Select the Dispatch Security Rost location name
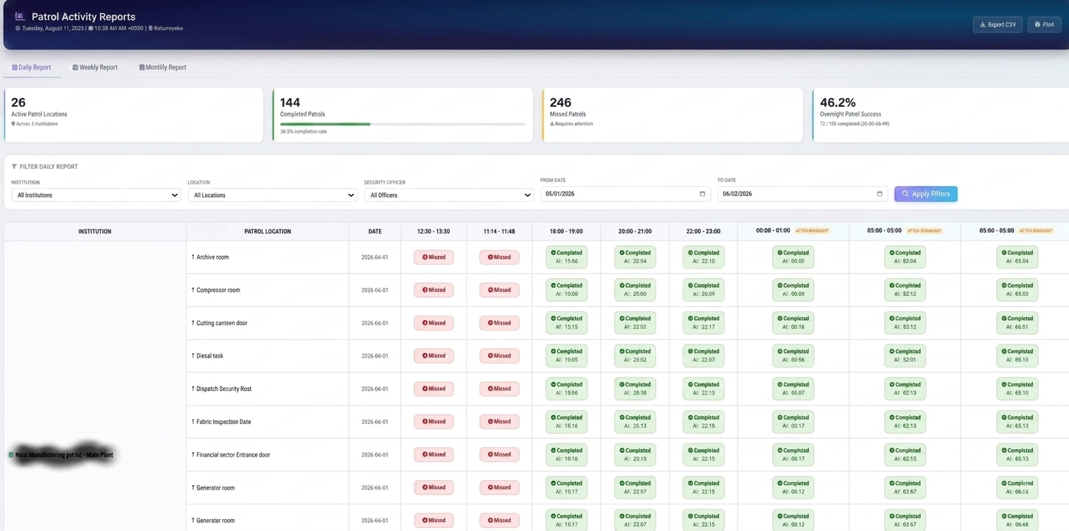Screen dimensions: 1069x531 (x=224, y=389)
